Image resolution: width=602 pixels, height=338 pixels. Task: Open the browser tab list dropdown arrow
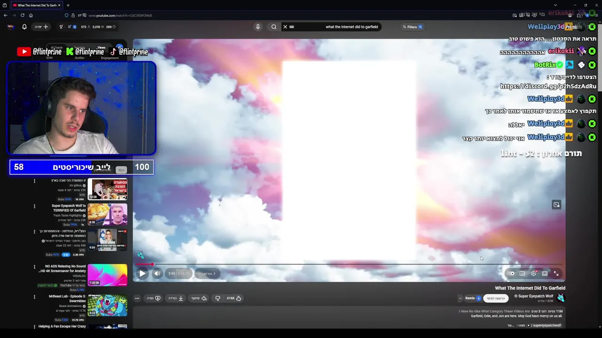(555, 5)
